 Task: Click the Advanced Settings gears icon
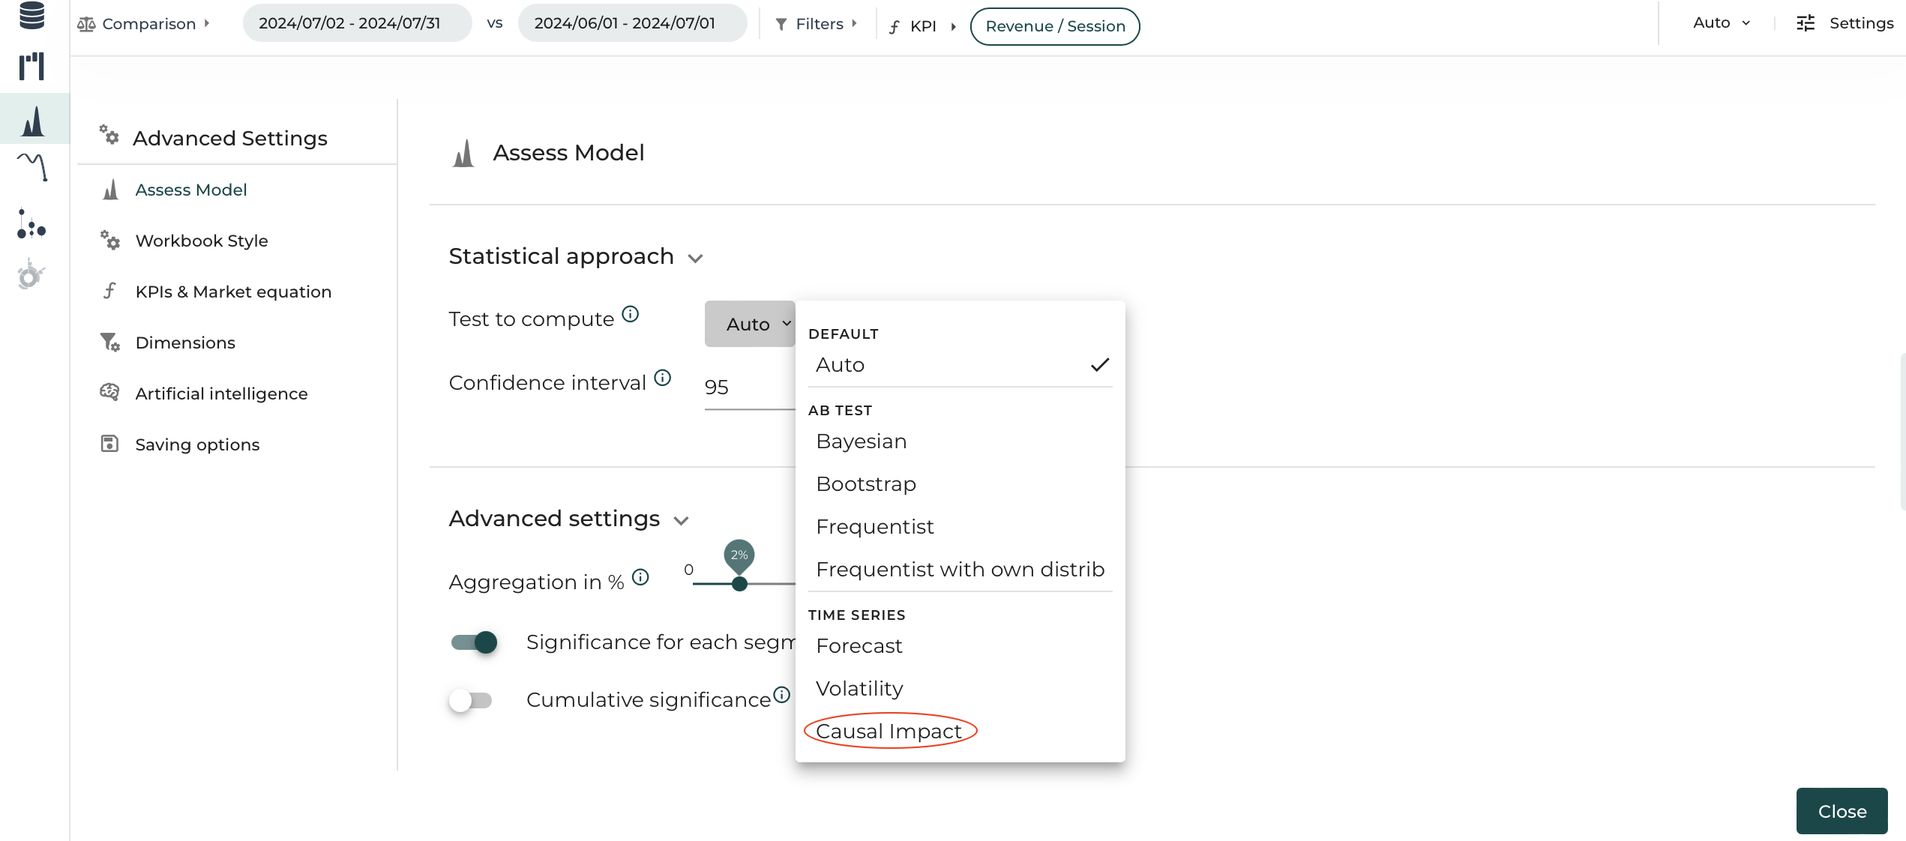click(109, 135)
